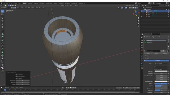Image resolution: width=170 pixels, height=95 pixels.
Task: Select the Smooth tool
Action: (x=2, y=59)
